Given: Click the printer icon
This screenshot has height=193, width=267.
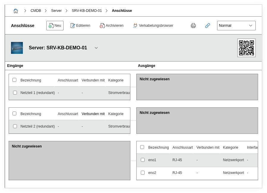Looking at the screenshot, I should coord(193,26).
